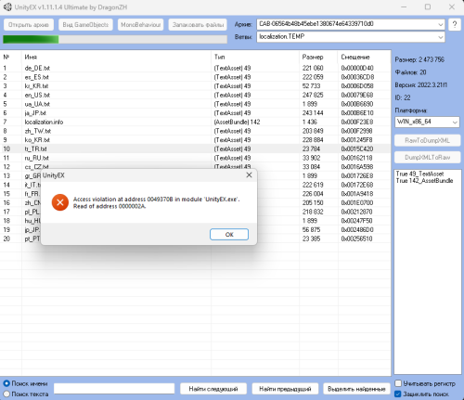Image resolution: width=464 pixels, height=400 pixels.
Task: Click the red error icon in dialog
Action: pyautogui.click(x=60, y=202)
